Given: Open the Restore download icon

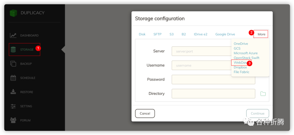Looking at the screenshot, I should [x=13, y=92].
